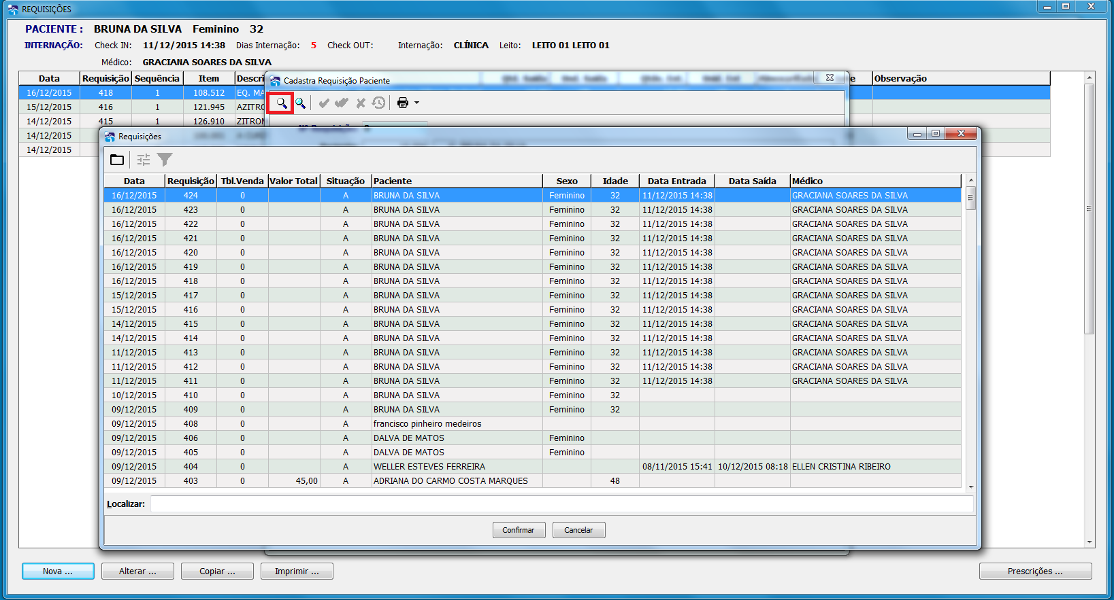
Task: Click the Cancelar button
Action: click(578, 530)
